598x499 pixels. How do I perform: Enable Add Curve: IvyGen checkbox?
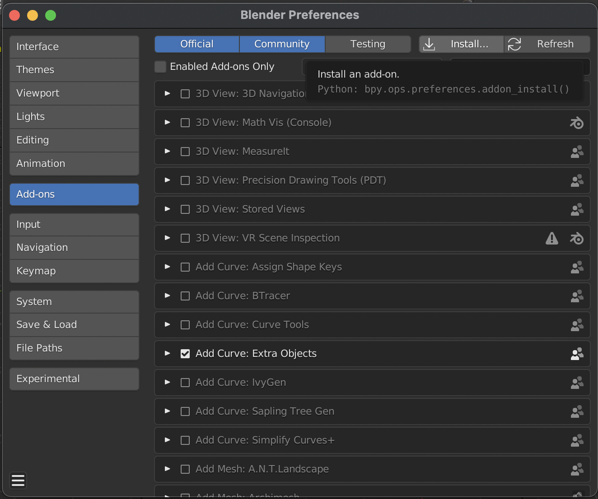tap(185, 383)
